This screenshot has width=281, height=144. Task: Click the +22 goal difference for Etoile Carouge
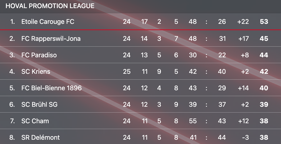[x=243, y=22]
